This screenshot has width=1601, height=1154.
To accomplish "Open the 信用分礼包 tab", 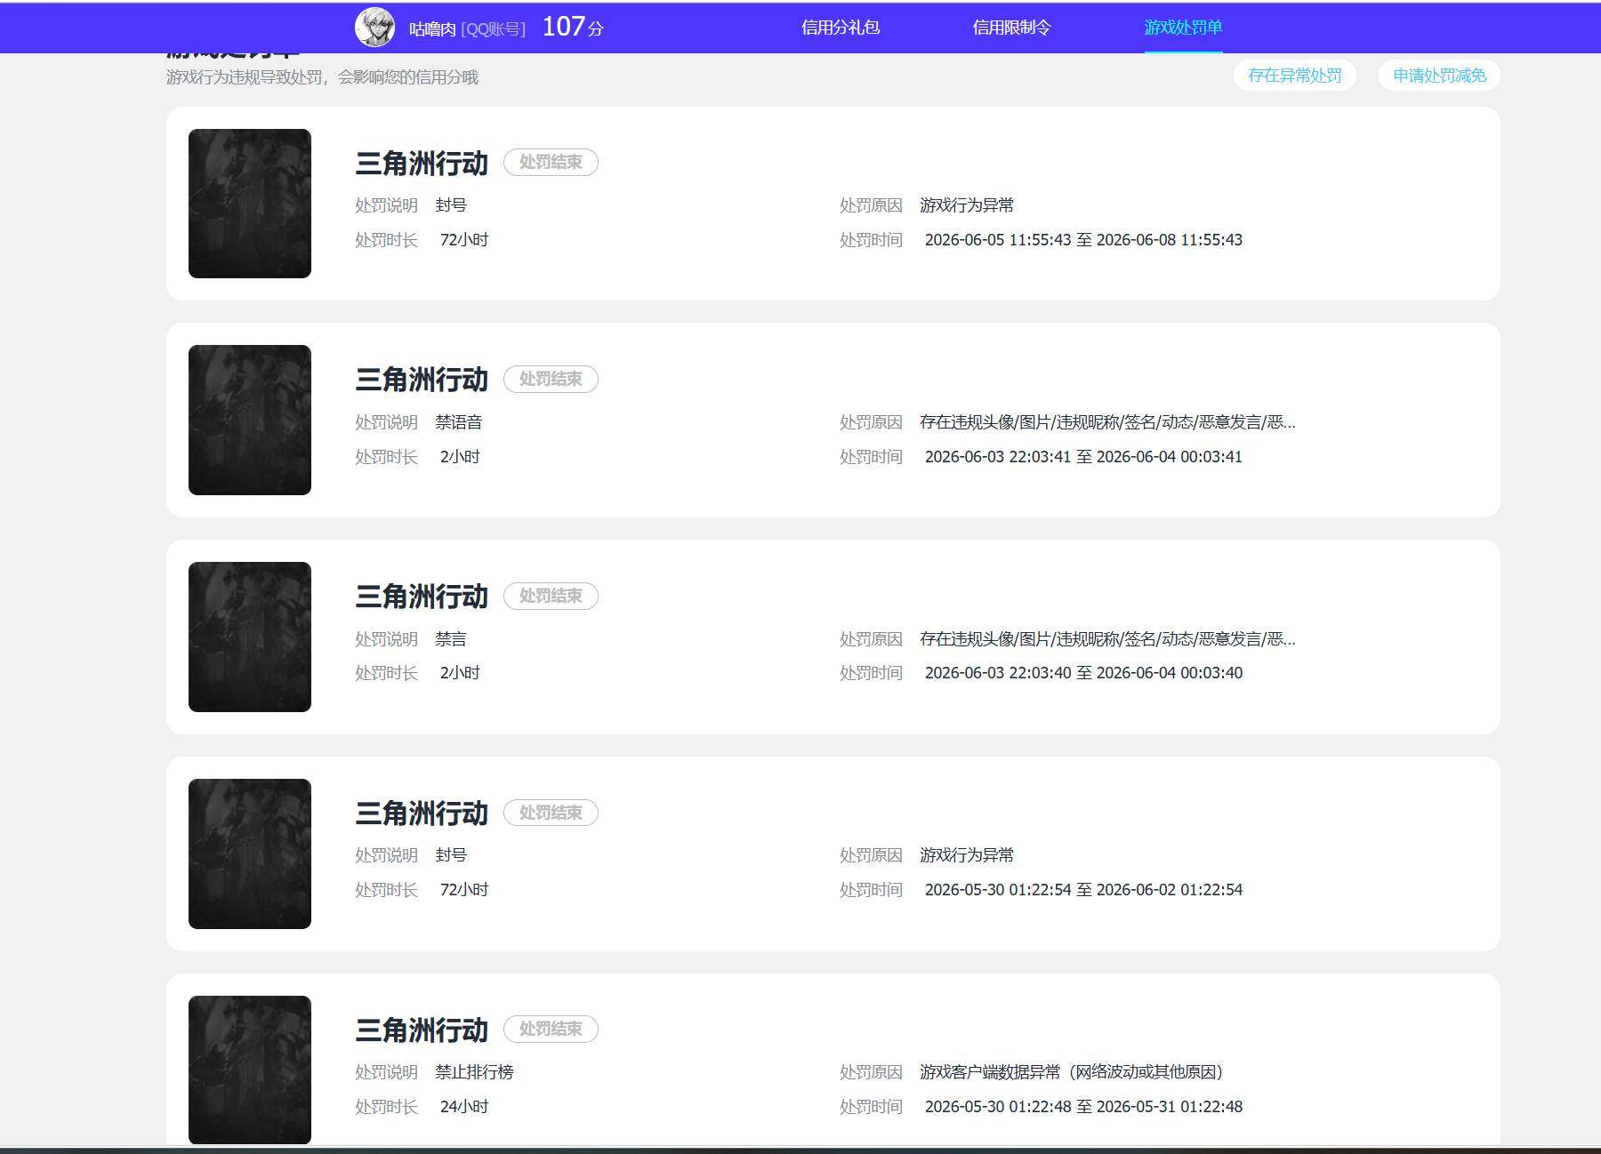I will click(841, 28).
